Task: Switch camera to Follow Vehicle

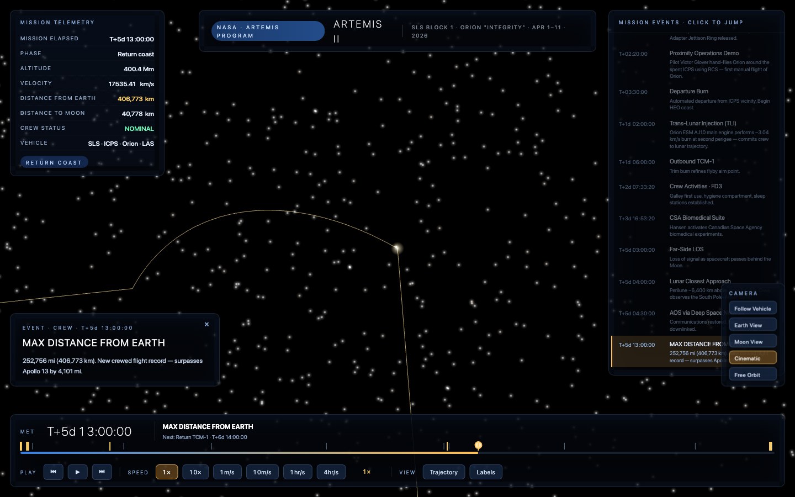Action: [752, 309]
